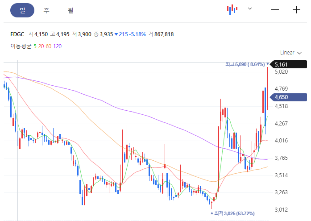Click the black 5,161 price tag
Image resolution: width=311 pixels, height=221 pixels.
[289, 64]
